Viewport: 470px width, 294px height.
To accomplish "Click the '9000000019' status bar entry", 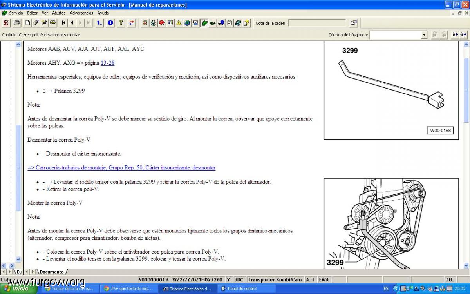I will (x=153, y=280).
